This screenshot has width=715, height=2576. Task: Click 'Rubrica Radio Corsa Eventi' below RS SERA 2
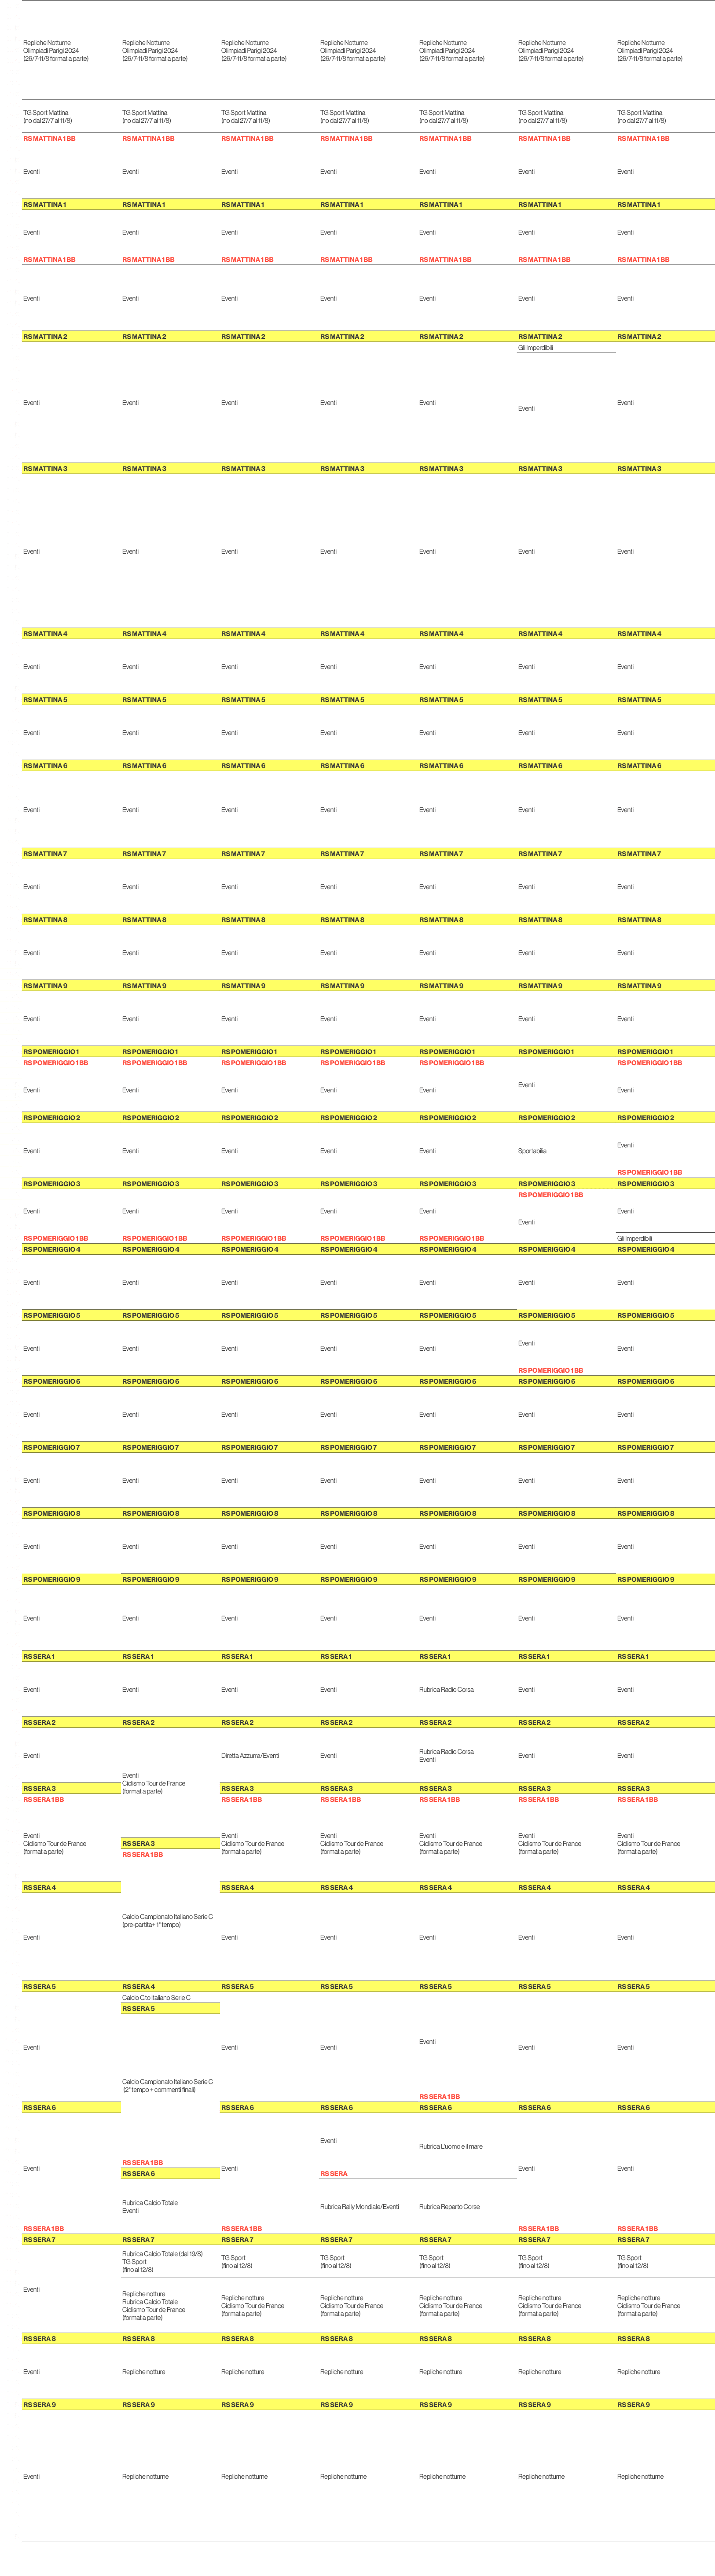(x=446, y=1755)
